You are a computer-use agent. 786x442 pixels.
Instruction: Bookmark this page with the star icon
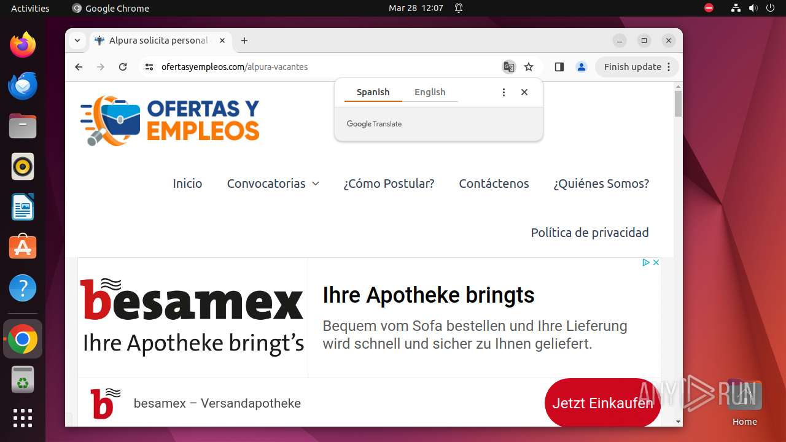tap(529, 67)
